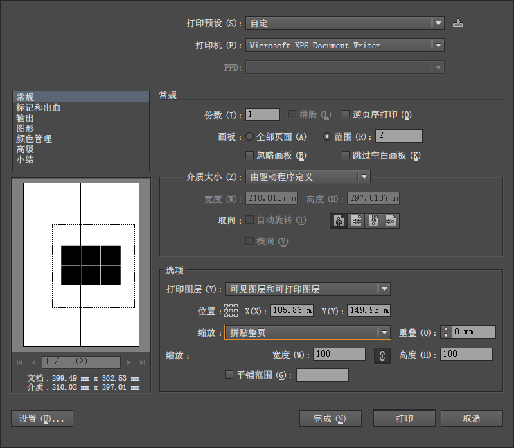This screenshot has height=448, width=514.
Task: Enable the 逆页序打印 reverse order checkbox
Action: point(346,115)
